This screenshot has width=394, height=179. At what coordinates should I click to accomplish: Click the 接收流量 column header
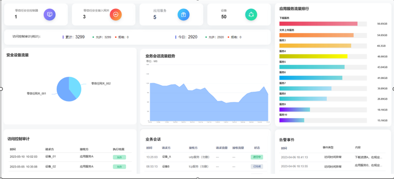[x=238, y=148]
